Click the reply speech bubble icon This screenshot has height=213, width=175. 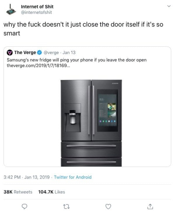(24, 206)
